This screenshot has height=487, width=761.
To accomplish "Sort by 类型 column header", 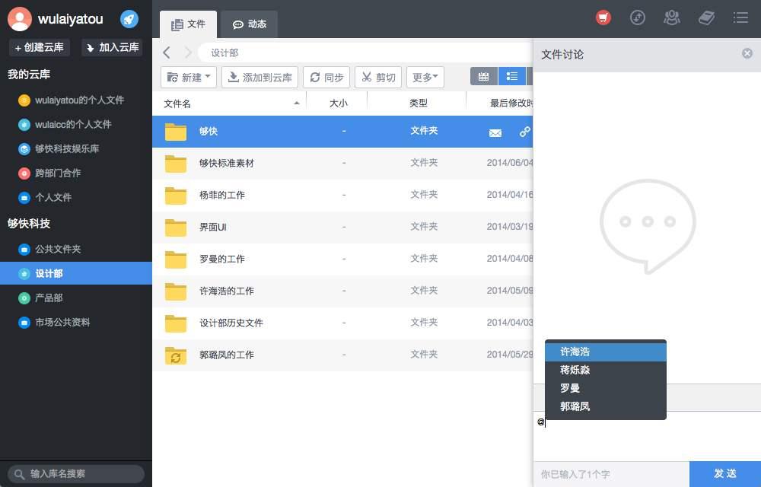I will tap(417, 103).
